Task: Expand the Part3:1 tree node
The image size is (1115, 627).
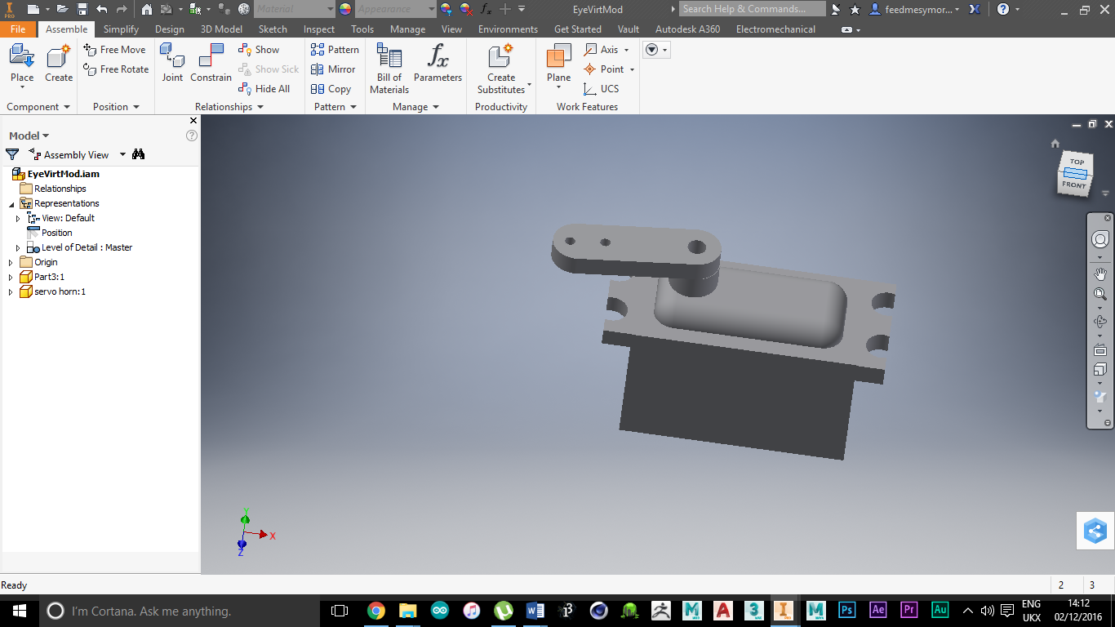Action: click(x=11, y=277)
